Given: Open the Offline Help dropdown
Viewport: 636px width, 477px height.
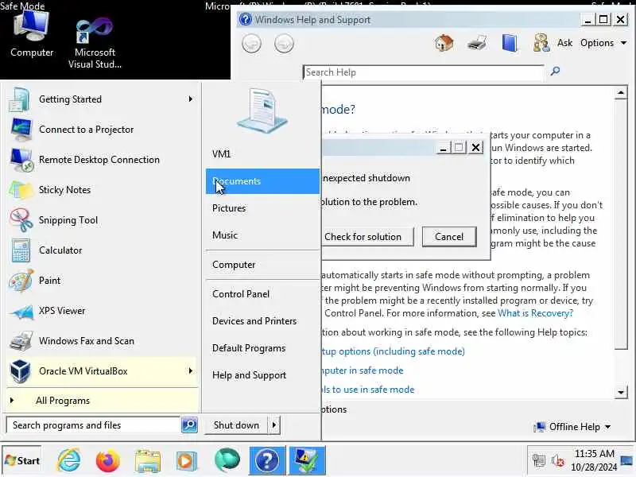Looking at the screenshot, I should pos(573,427).
